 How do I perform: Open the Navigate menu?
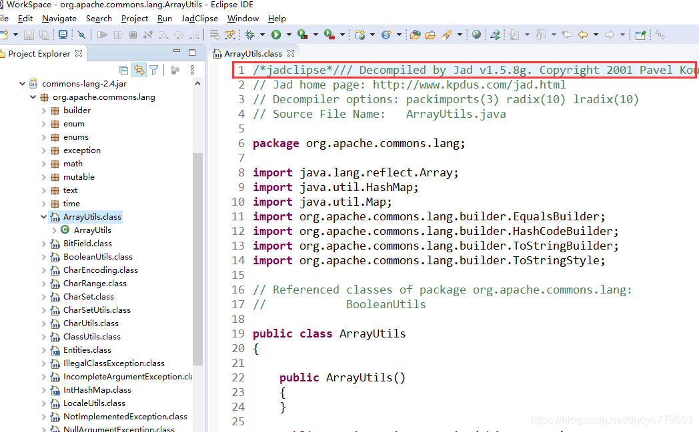click(x=59, y=18)
